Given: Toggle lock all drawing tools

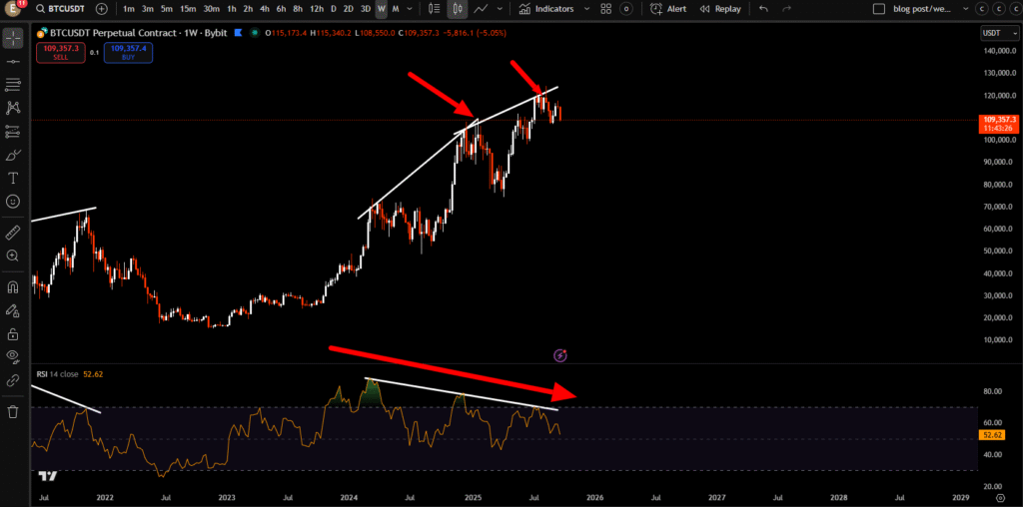Looking at the screenshot, I should click(13, 333).
